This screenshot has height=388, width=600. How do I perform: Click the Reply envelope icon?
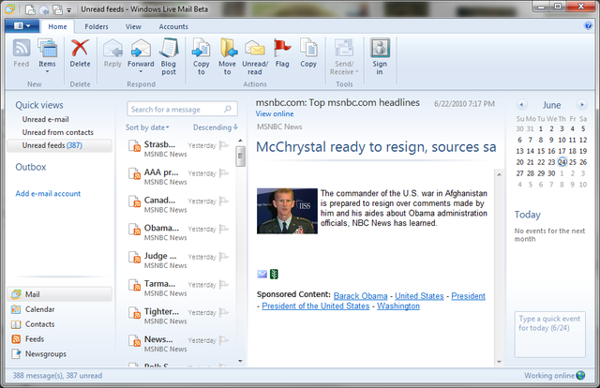[x=112, y=48]
